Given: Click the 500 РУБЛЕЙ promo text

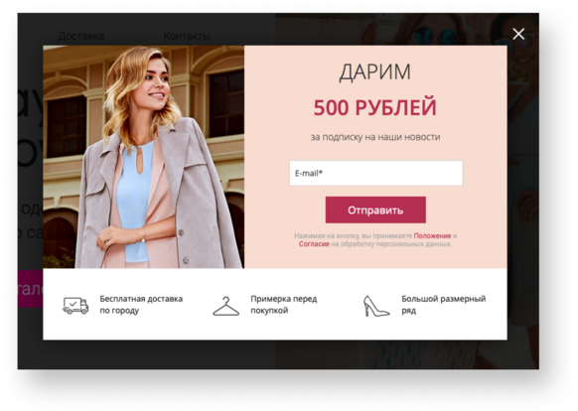Looking at the screenshot, I should (x=374, y=107).
